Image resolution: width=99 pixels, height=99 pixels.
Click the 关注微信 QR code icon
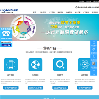point(94,64)
